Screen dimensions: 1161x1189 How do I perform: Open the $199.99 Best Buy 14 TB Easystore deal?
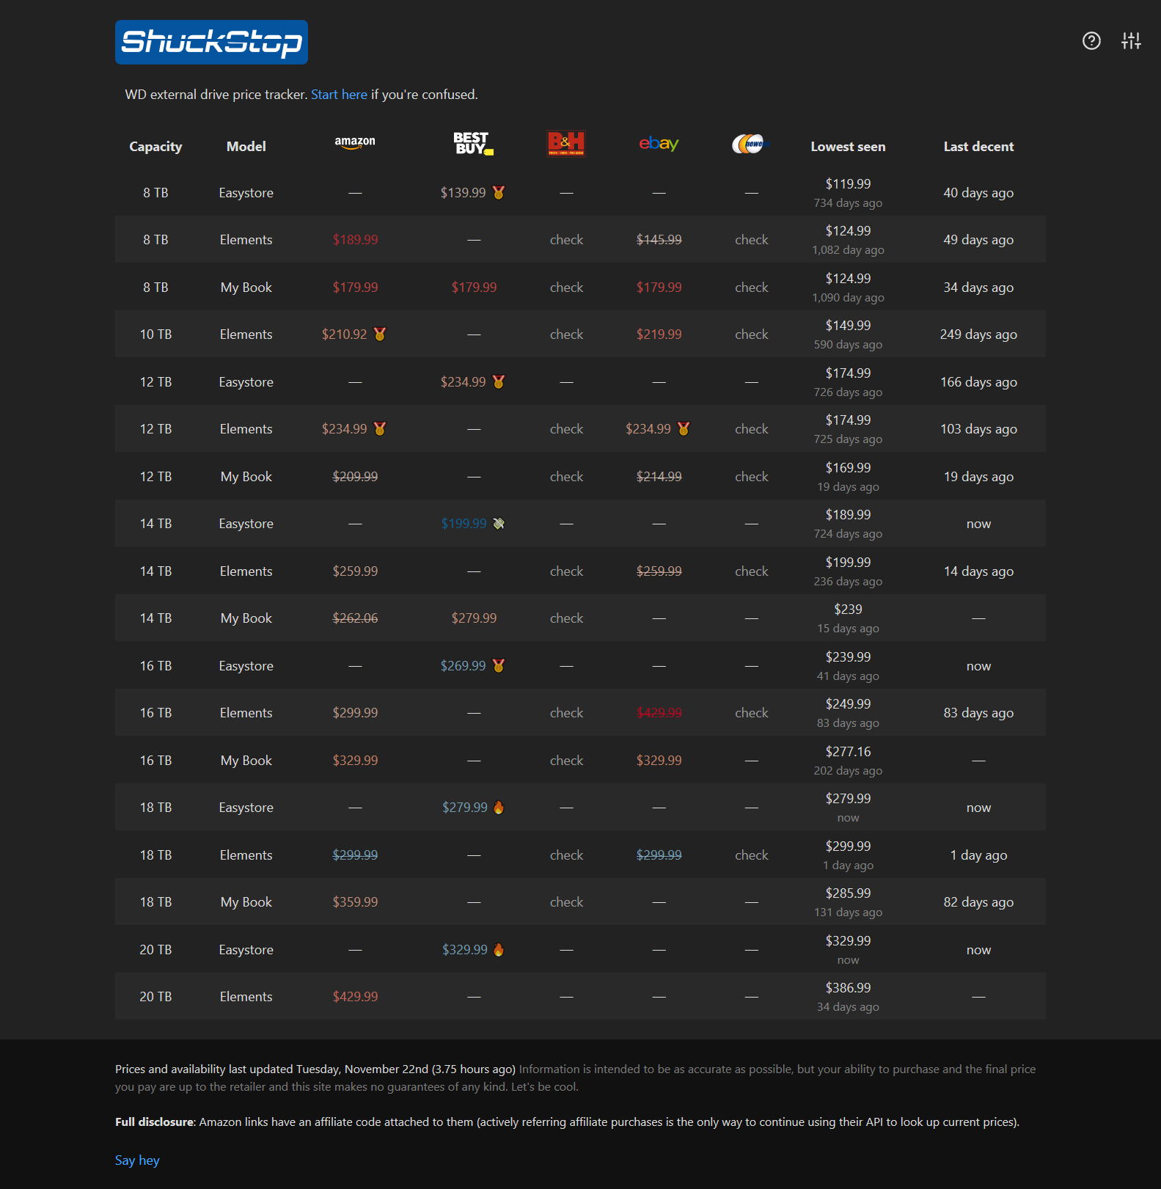pyautogui.click(x=464, y=524)
